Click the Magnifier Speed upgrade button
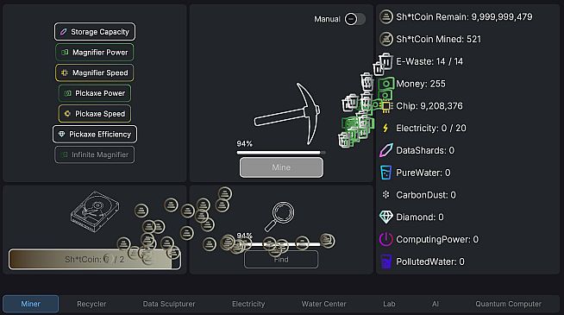Image resolution: width=564 pixels, height=315 pixels. (95, 72)
